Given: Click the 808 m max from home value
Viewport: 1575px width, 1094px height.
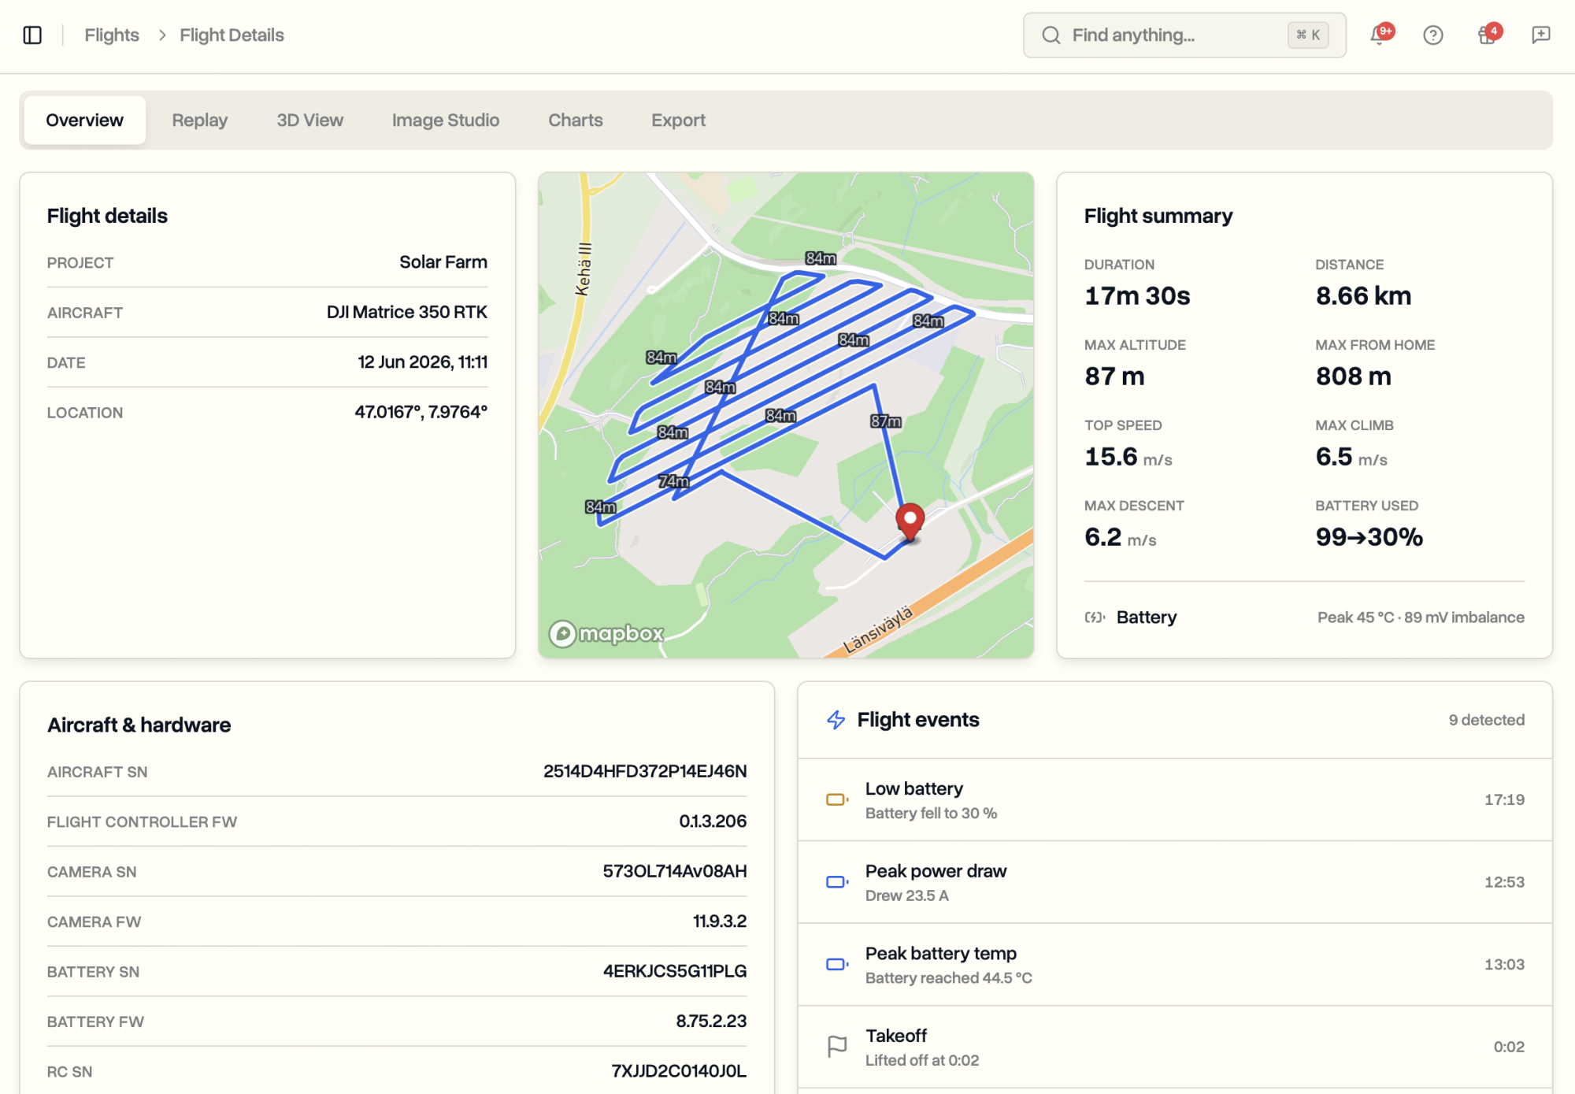Looking at the screenshot, I should pos(1354,376).
